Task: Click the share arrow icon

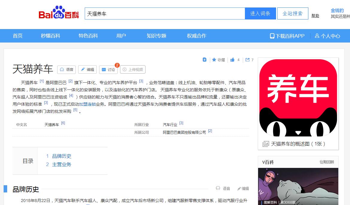Action: [x=248, y=60]
